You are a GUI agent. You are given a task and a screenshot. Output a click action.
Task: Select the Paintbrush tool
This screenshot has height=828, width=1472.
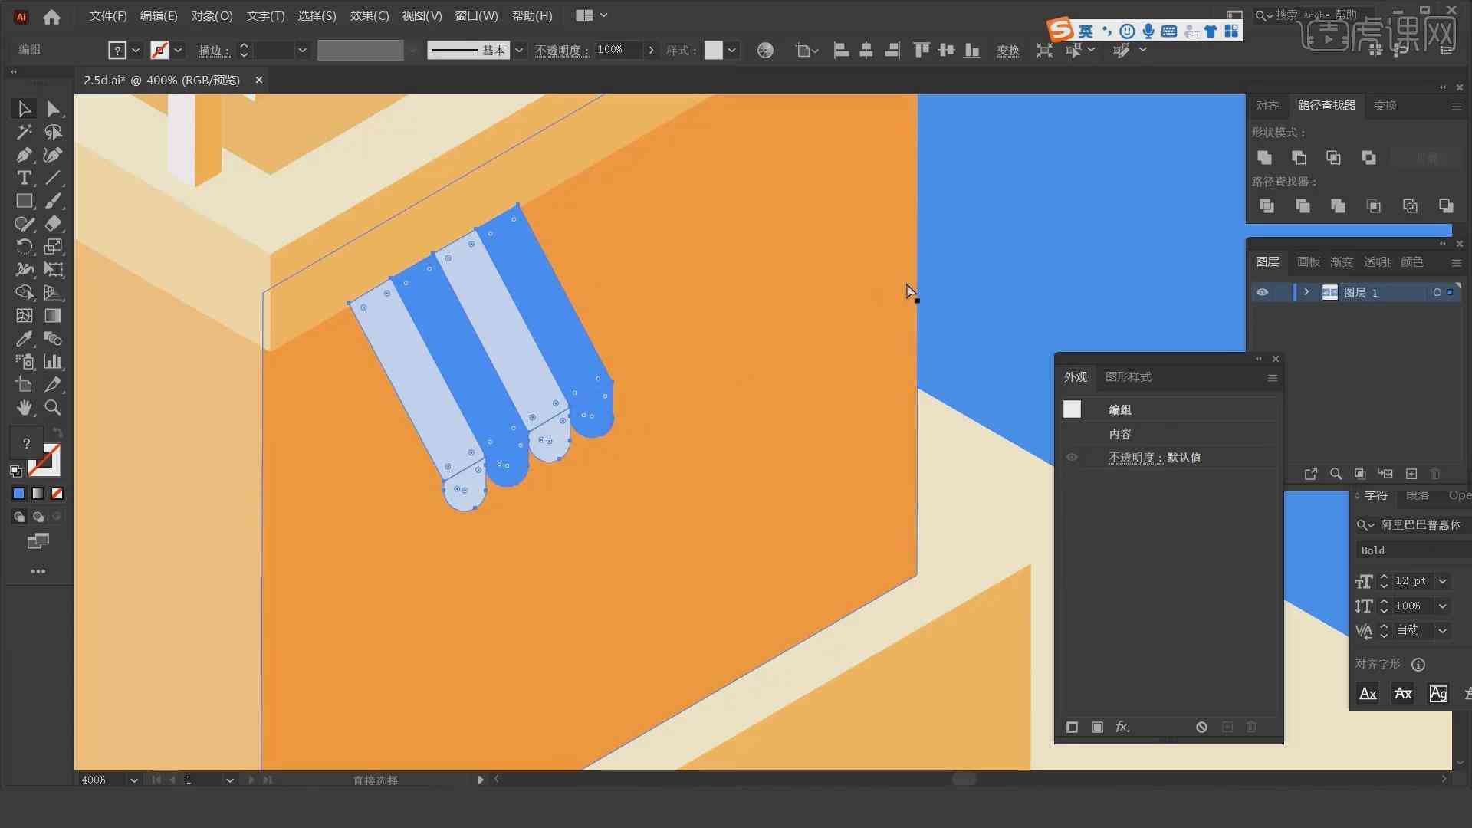point(53,201)
